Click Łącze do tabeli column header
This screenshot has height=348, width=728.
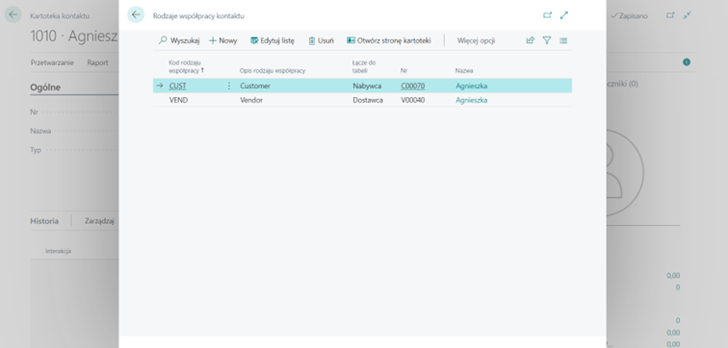point(364,66)
